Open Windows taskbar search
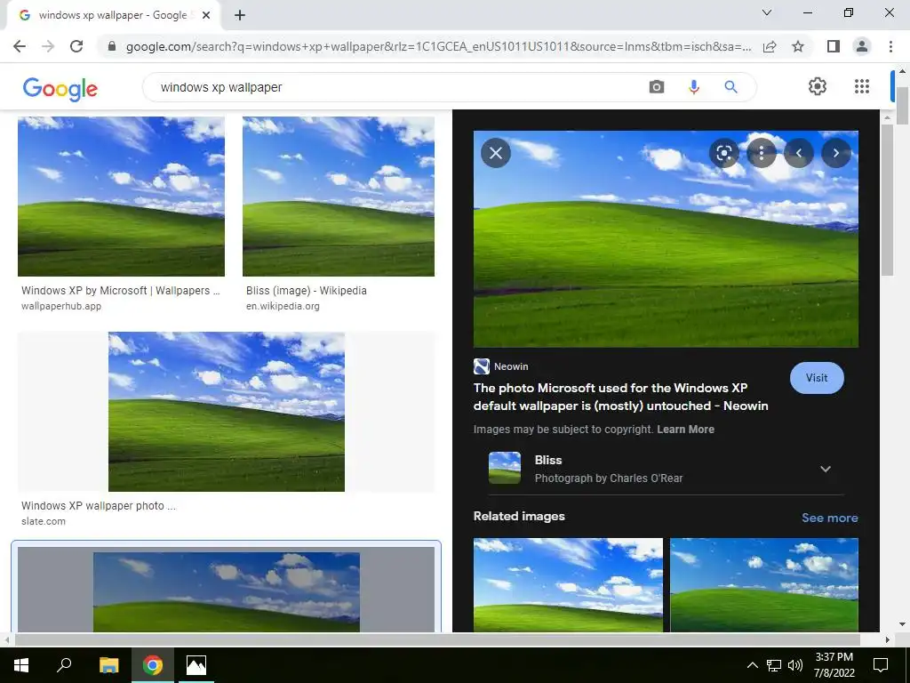The width and height of the screenshot is (910, 683). pyautogui.click(x=64, y=665)
